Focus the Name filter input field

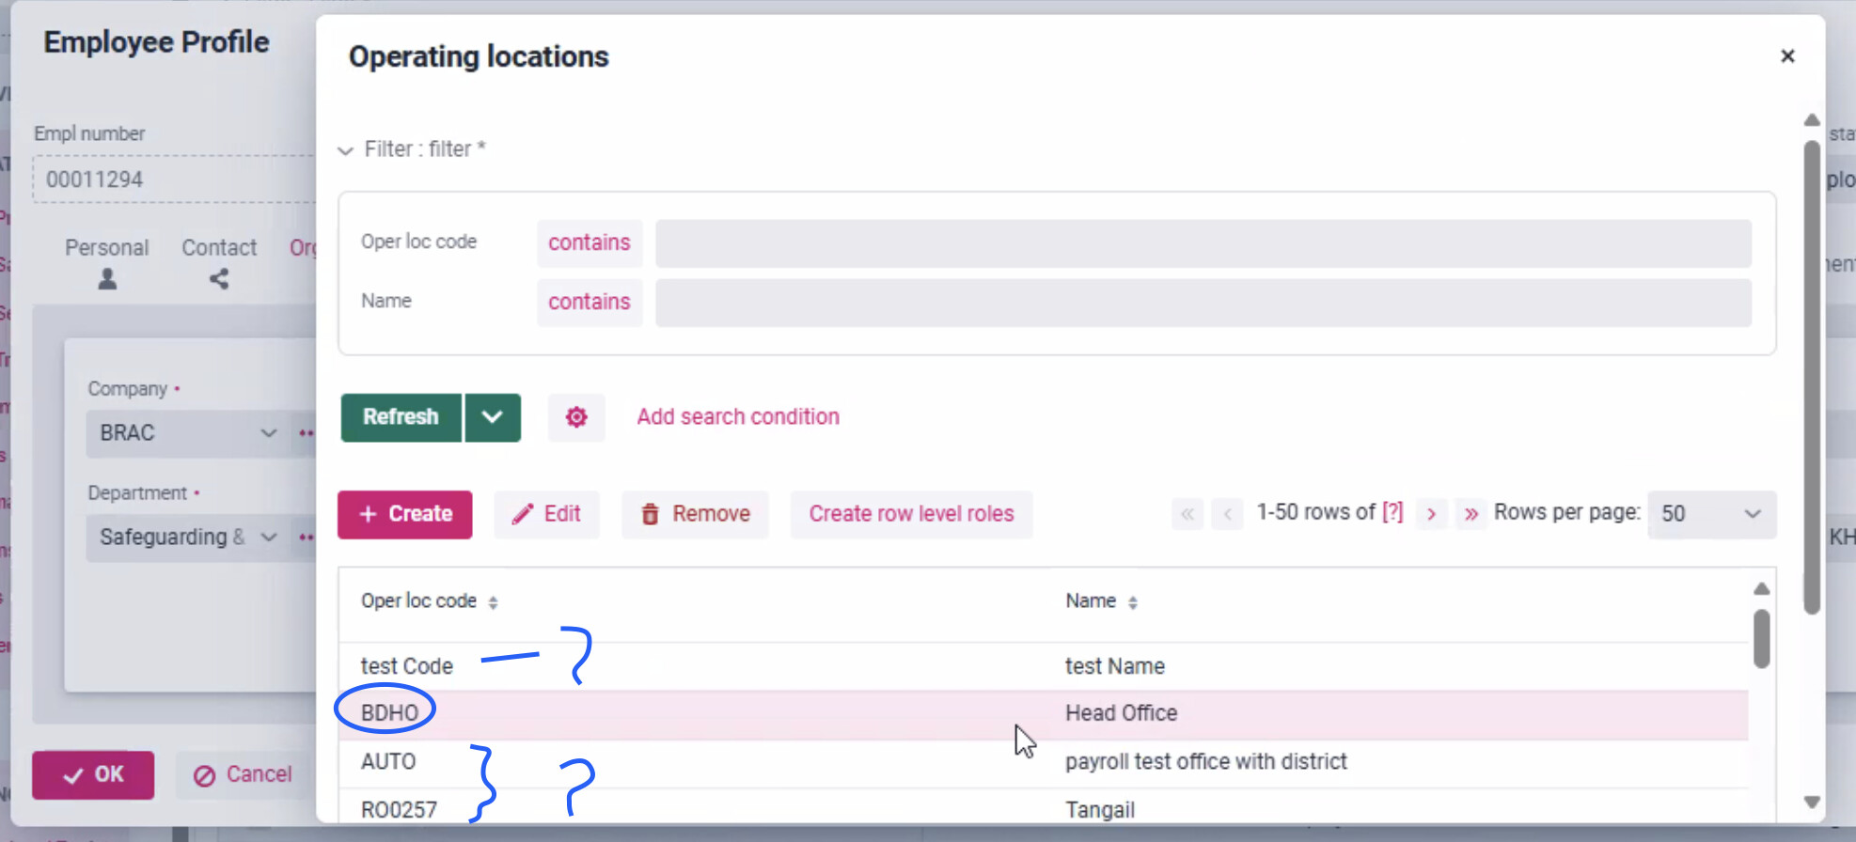tap(1203, 303)
